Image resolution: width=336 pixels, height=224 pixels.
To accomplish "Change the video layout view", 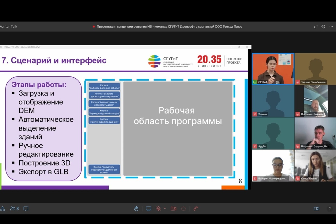I will 316,209.
